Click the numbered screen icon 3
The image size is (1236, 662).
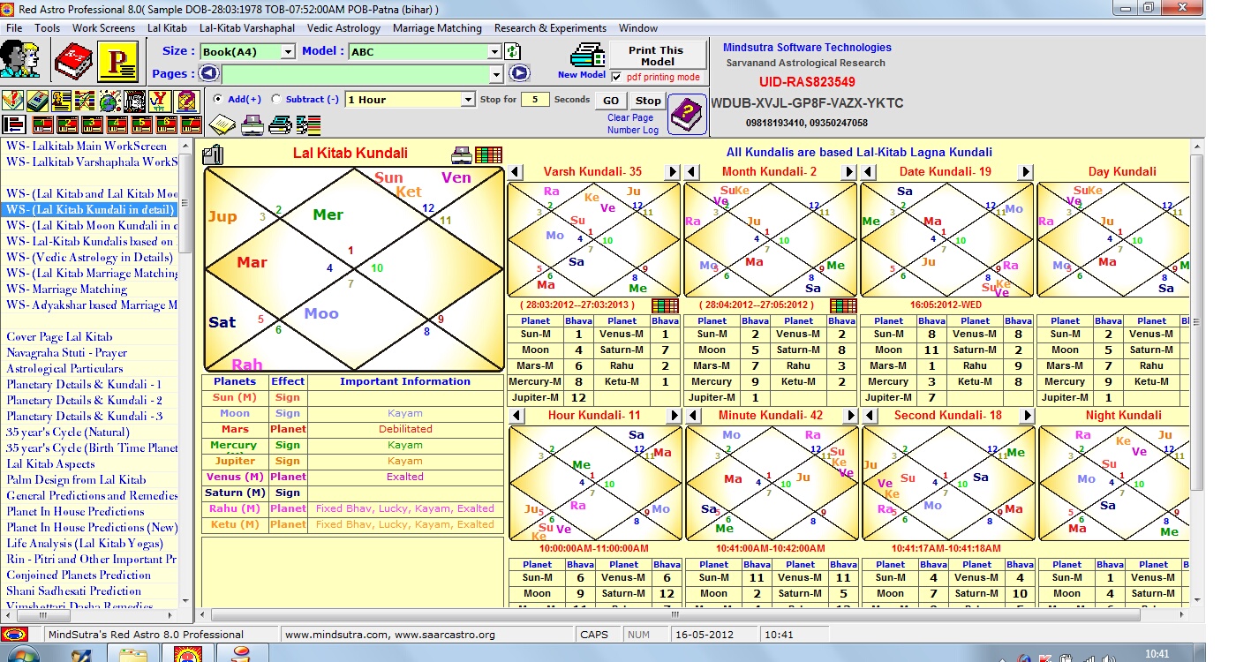pos(92,124)
